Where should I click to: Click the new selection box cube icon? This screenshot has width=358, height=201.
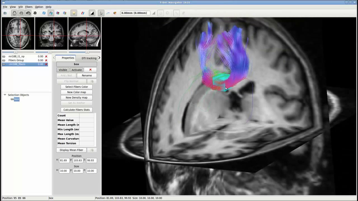pyautogui.click(x=44, y=13)
